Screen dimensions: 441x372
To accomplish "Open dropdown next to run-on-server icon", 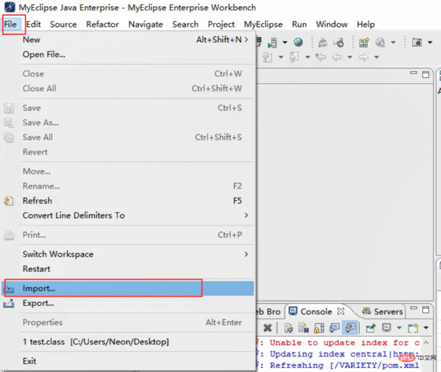I will pyautogui.click(x=285, y=42).
